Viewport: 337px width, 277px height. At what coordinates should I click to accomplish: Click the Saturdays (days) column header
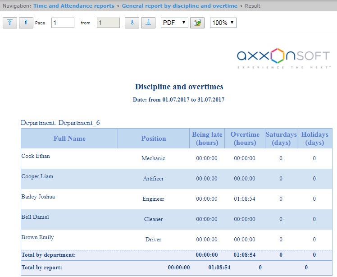point(281,138)
